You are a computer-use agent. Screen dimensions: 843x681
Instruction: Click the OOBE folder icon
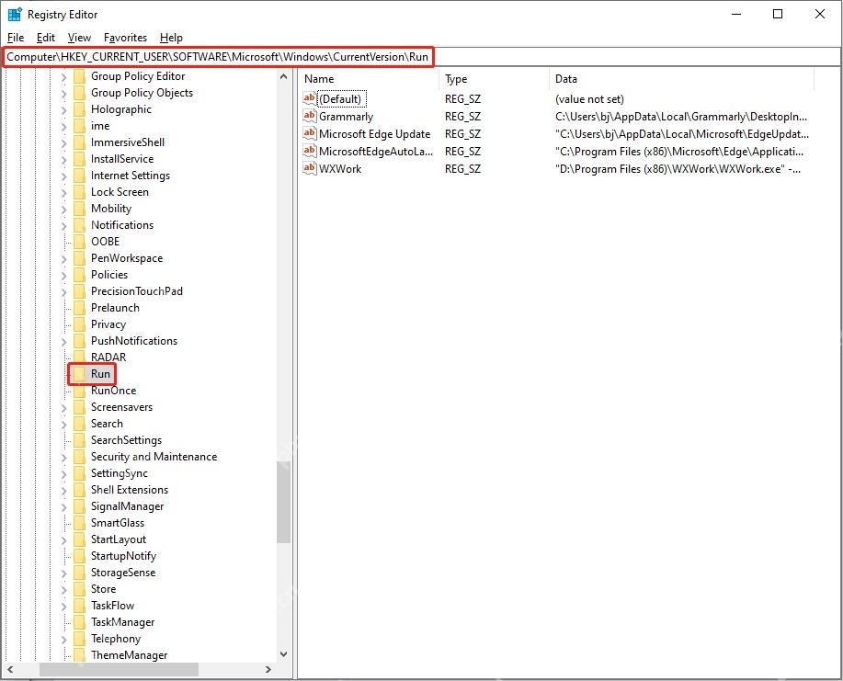80,242
